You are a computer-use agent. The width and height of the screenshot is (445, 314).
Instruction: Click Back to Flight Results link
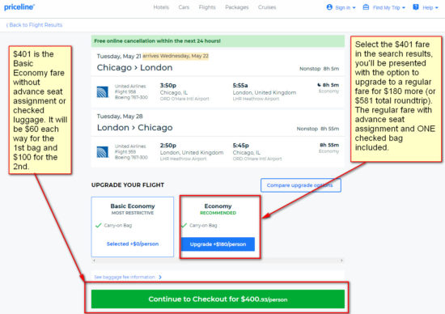[34, 25]
